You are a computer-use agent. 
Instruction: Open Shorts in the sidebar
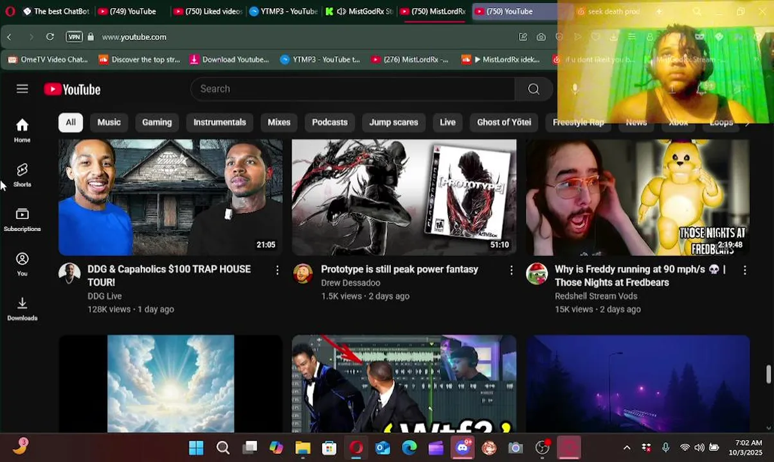(22, 175)
